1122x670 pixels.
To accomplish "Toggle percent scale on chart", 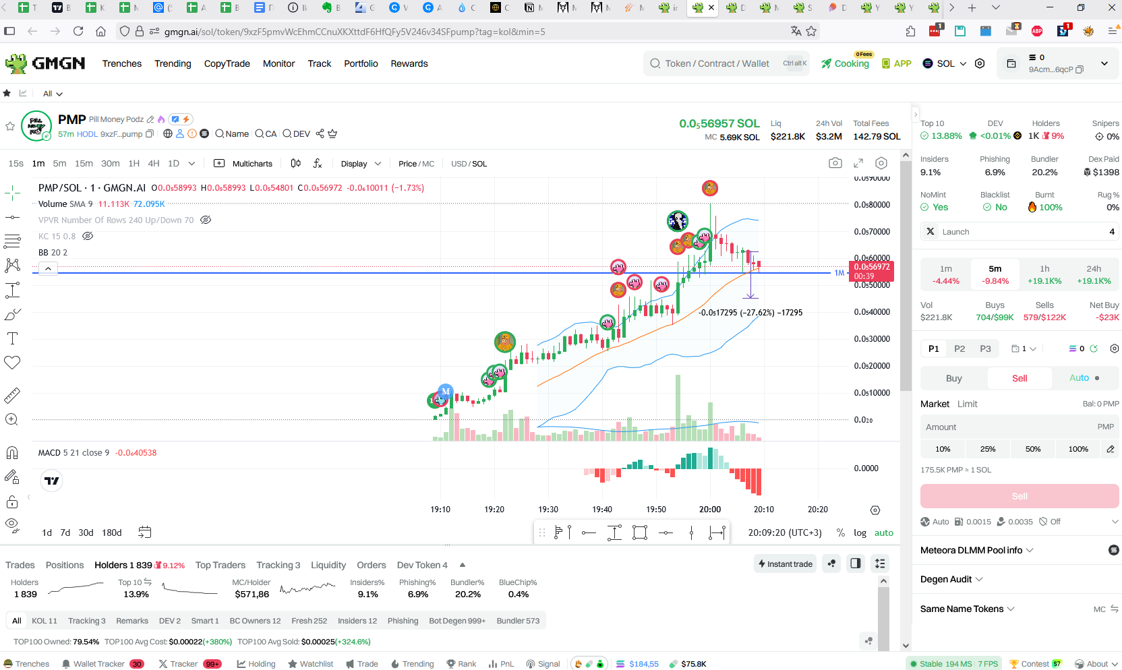I will (x=840, y=532).
